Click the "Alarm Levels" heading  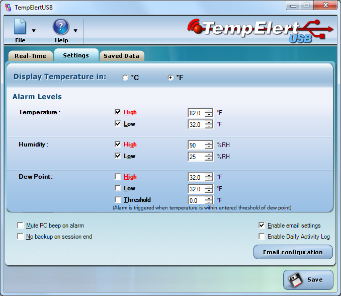click(37, 97)
